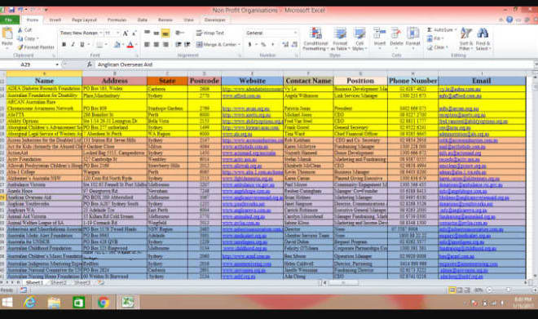Viewport: 538px width, 319px height.
Task: Expand Merge & Center dropdown arrow
Action: pos(239,45)
